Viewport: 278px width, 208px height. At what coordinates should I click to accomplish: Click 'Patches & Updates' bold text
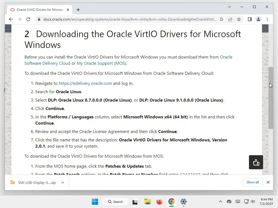pyautogui.click(x=124, y=166)
